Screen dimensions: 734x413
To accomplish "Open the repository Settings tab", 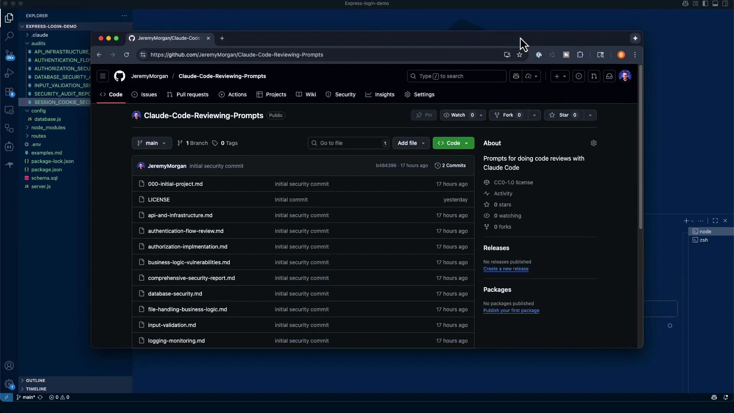I will click(x=419, y=94).
